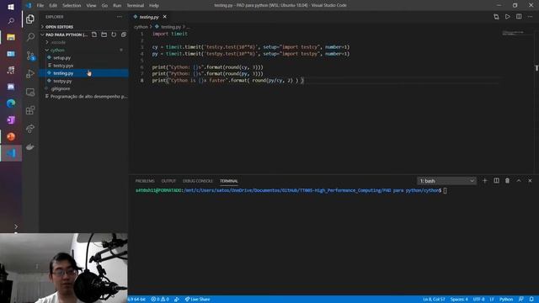Open notifications bell in status bar
This screenshot has height=303, width=539.
click(x=531, y=300)
